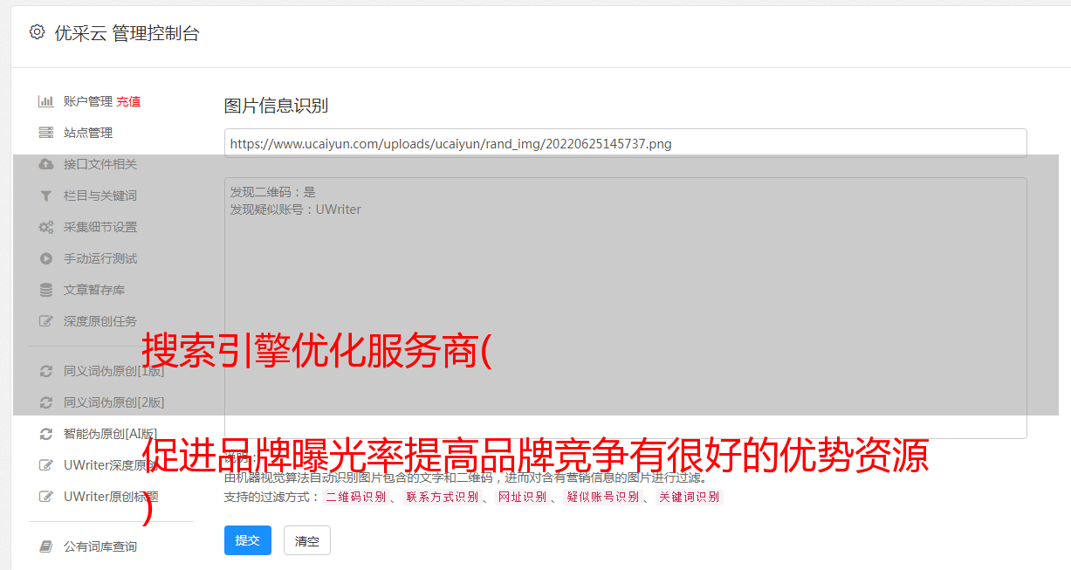The height and width of the screenshot is (570, 1071).
Task: Click the book icon for 公有词库查询
Action: pos(46,546)
